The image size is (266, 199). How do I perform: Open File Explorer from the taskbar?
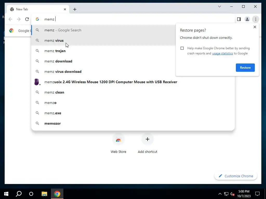click(44, 194)
